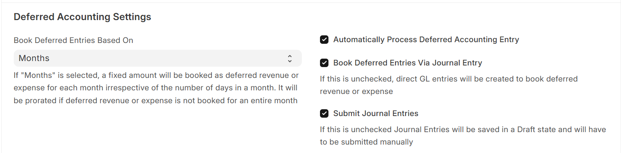Toggle the Submit Journal Entries checkbox
Screen dimensions: 621x153
[324, 114]
